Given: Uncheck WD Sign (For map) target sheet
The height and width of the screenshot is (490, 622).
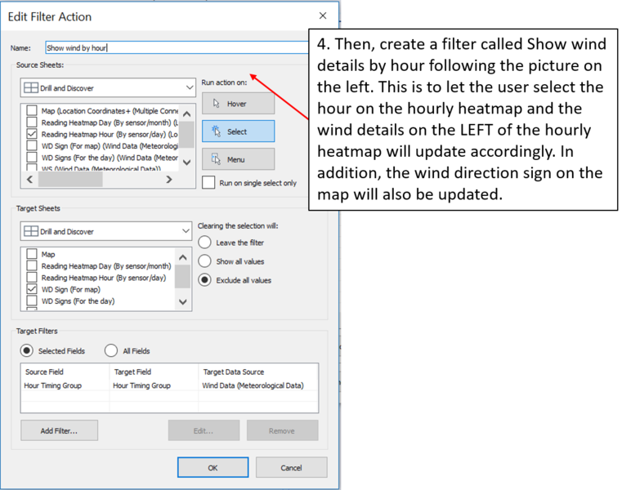Looking at the screenshot, I should [x=32, y=289].
